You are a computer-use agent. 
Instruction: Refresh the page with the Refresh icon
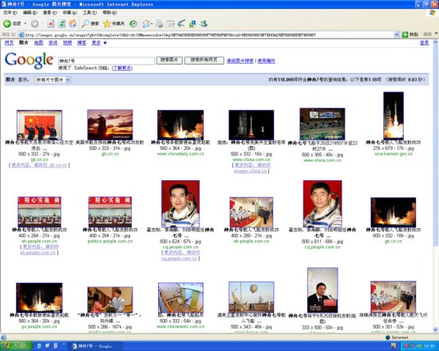coord(61,24)
